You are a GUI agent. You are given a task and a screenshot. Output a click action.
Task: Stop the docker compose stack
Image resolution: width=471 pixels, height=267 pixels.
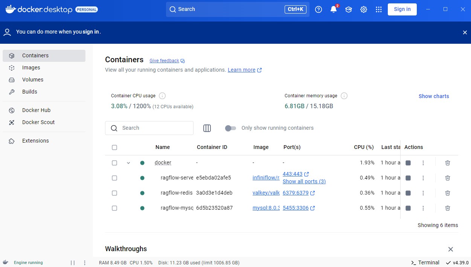pyautogui.click(x=408, y=163)
